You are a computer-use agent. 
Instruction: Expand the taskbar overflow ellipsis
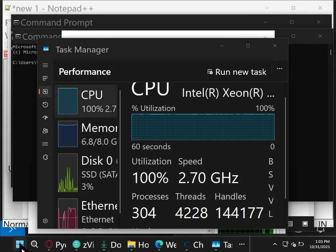point(242,244)
